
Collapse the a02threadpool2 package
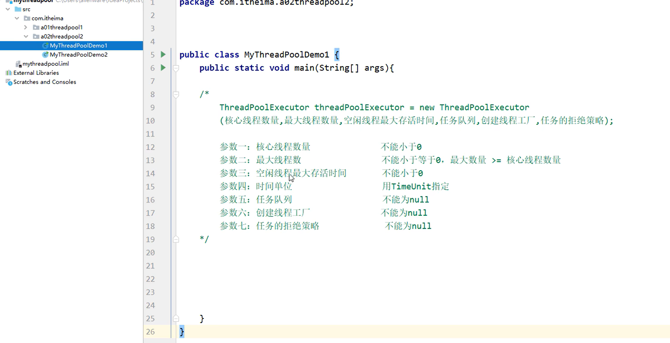26,36
